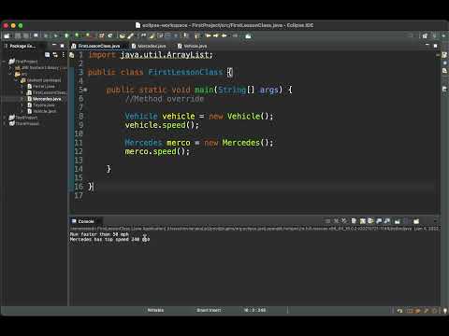Expand the Toyota.java tree node

click(22, 105)
